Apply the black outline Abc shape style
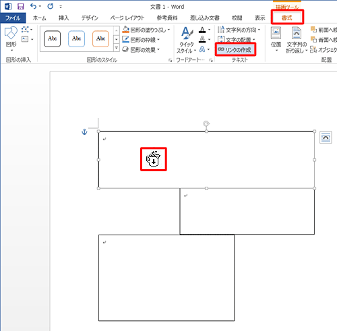 (53, 39)
